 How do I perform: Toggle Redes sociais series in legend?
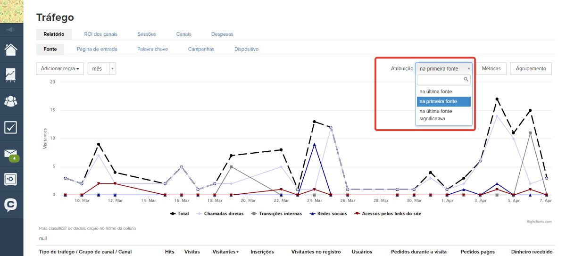[x=330, y=214]
